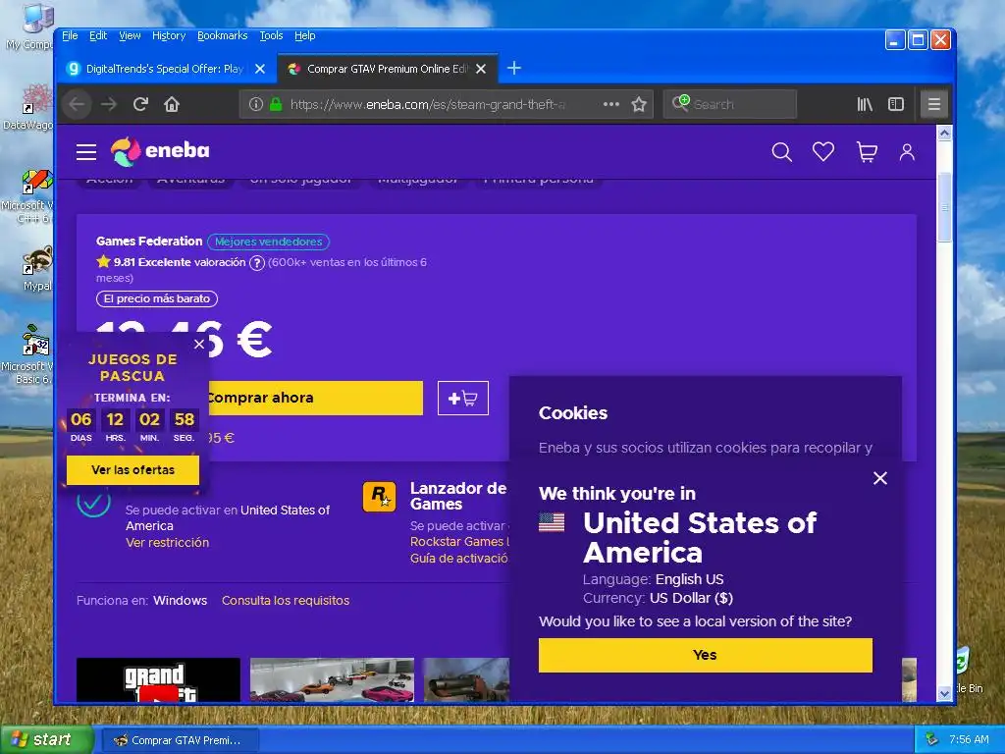Click the valoración help question mark
Image resolution: width=1005 pixels, height=754 pixels.
(x=256, y=263)
